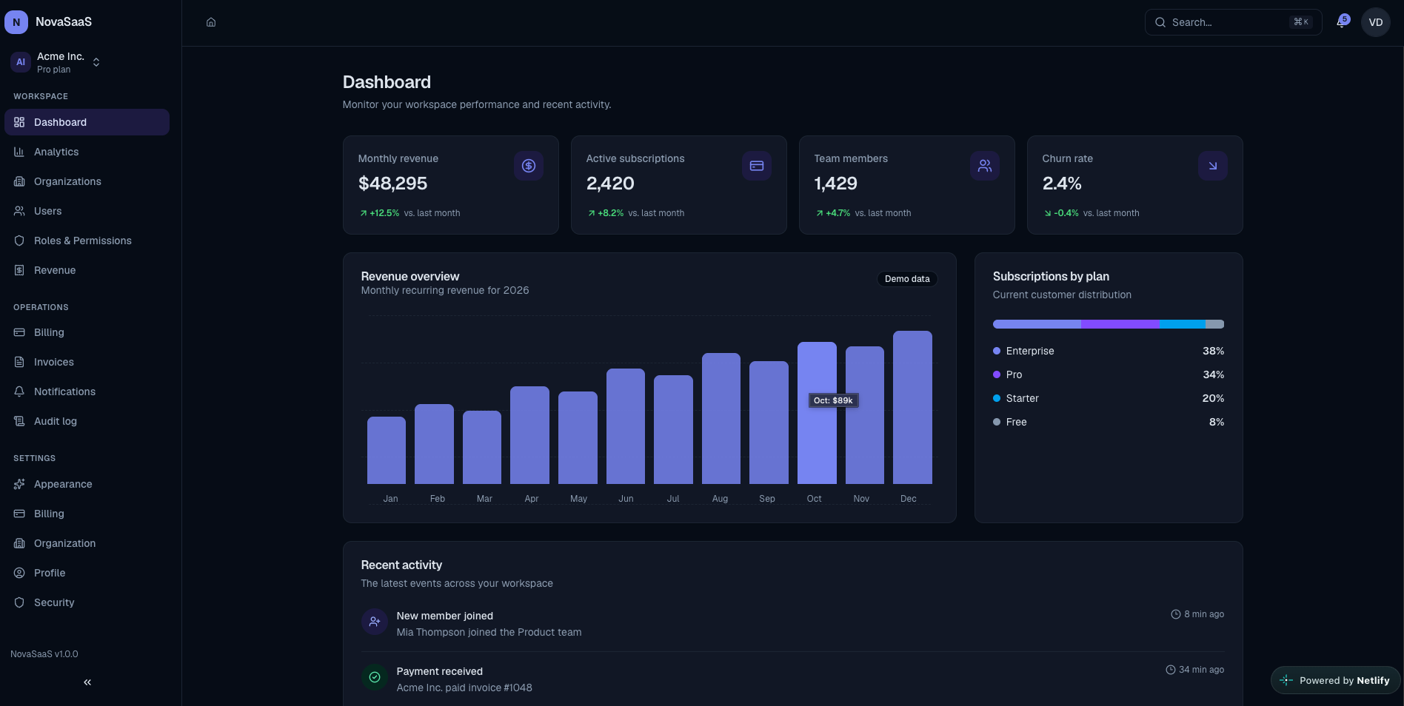Click the Powered by Netlify badge
The width and height of the screenshot is (1404, 706).
tap(1335, 680)
